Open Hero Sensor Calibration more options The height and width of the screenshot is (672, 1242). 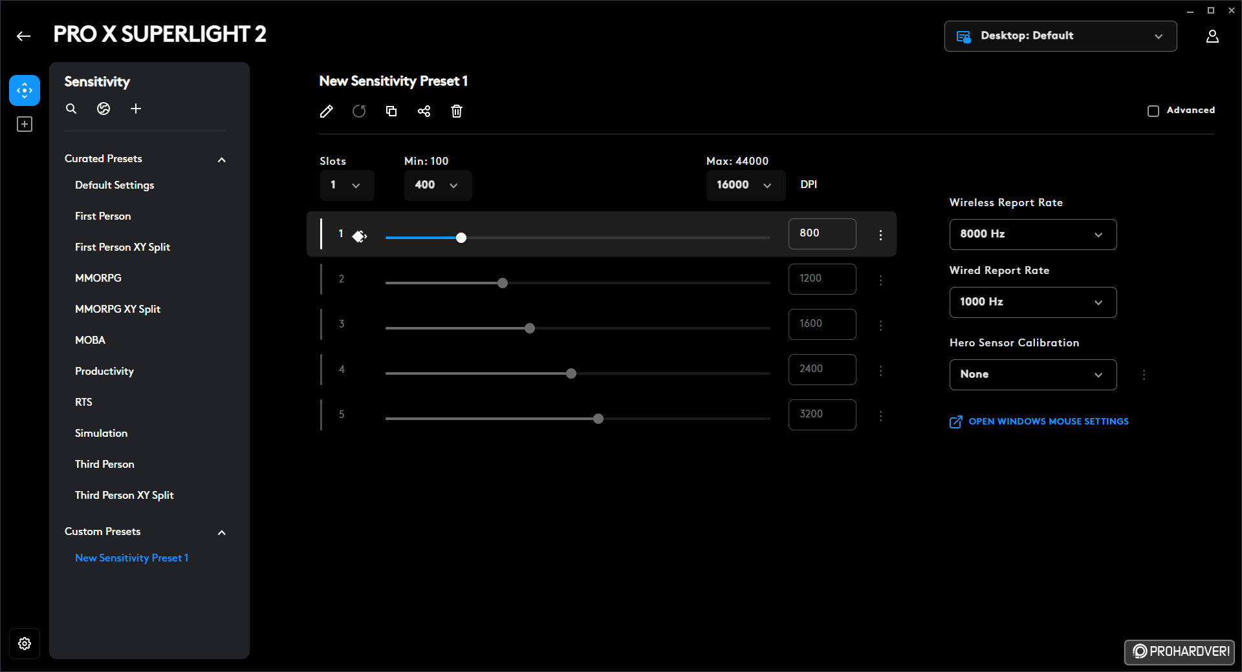(x=1144, y=375)
